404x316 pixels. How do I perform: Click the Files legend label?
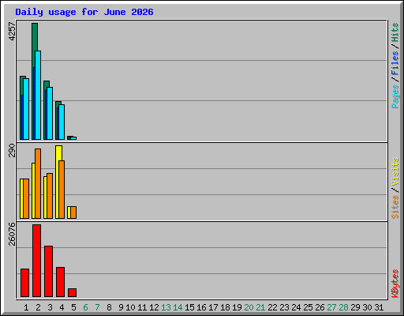point(395,63)
